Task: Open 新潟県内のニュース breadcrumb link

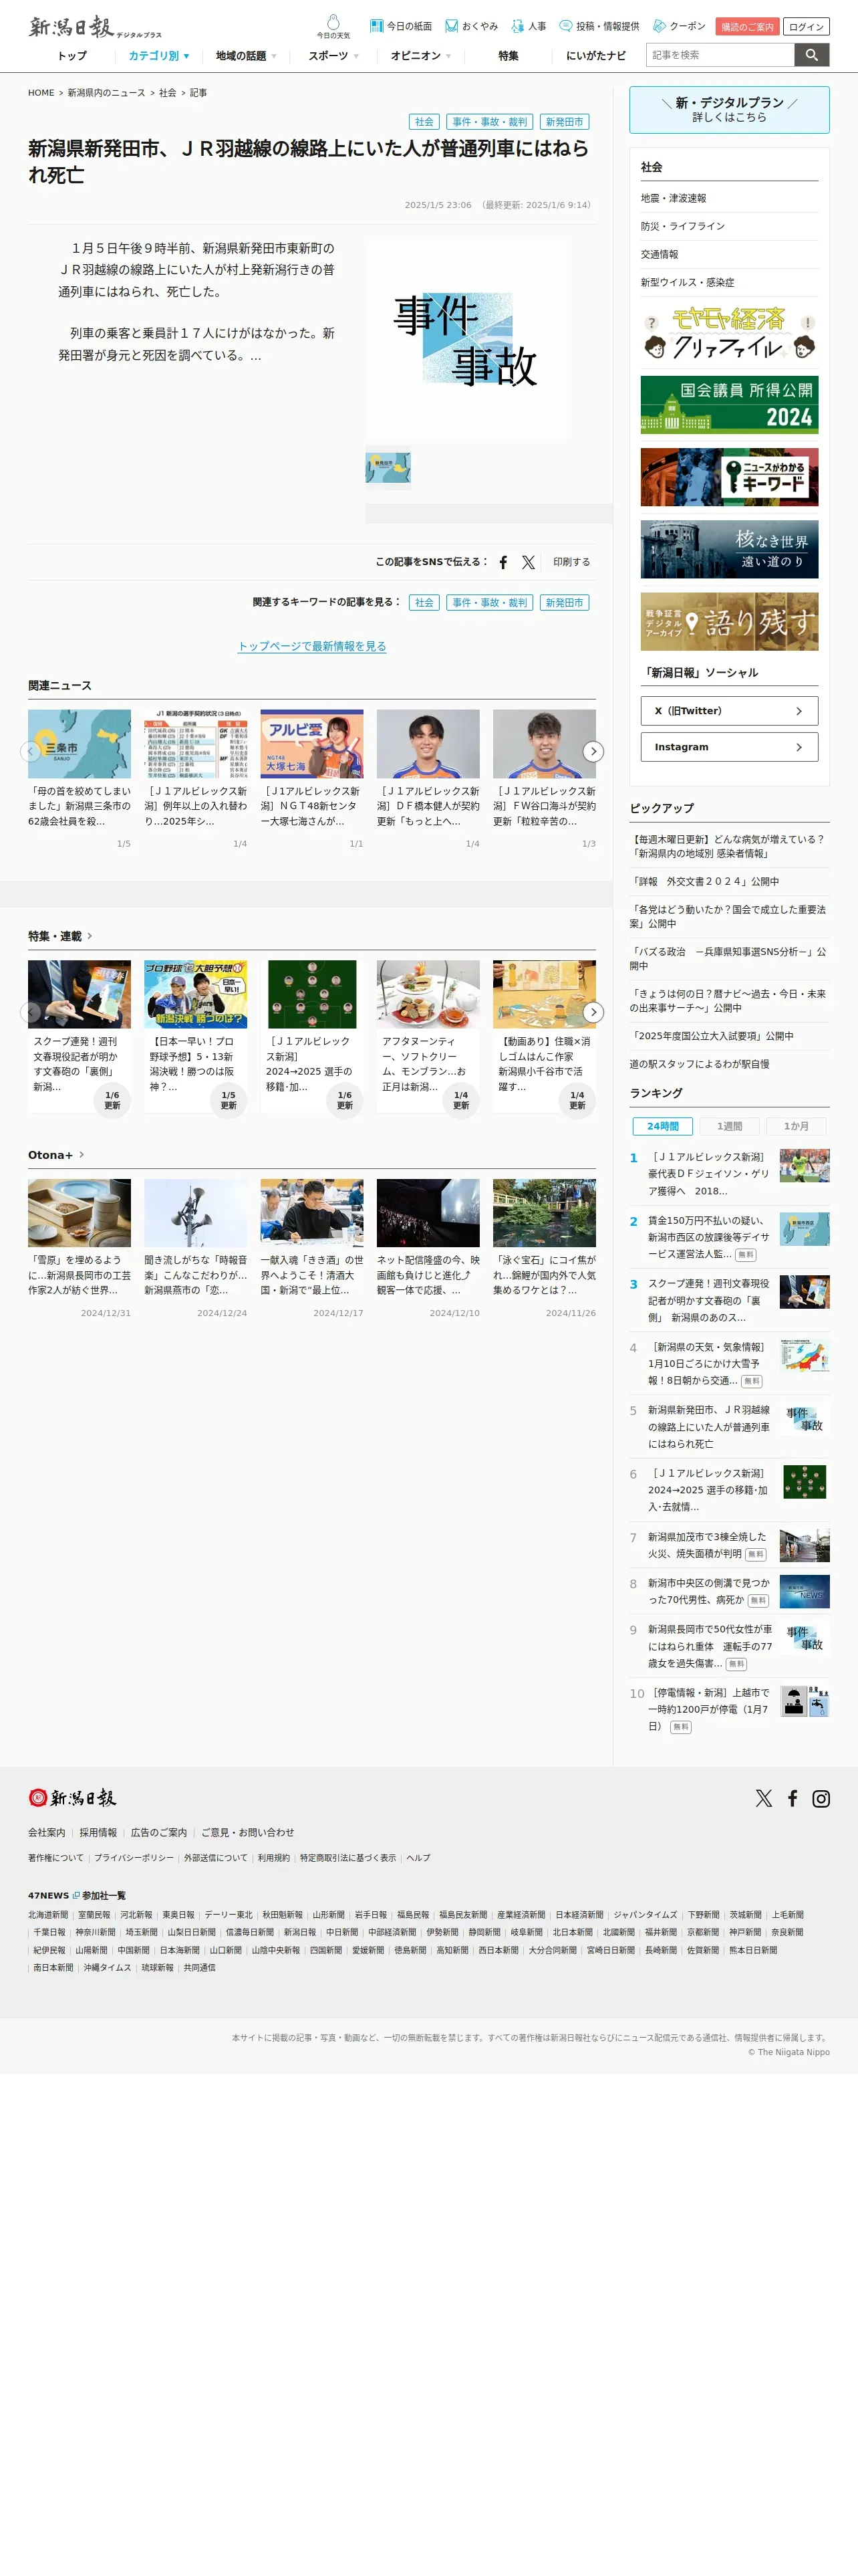Action: pos(106,93)
